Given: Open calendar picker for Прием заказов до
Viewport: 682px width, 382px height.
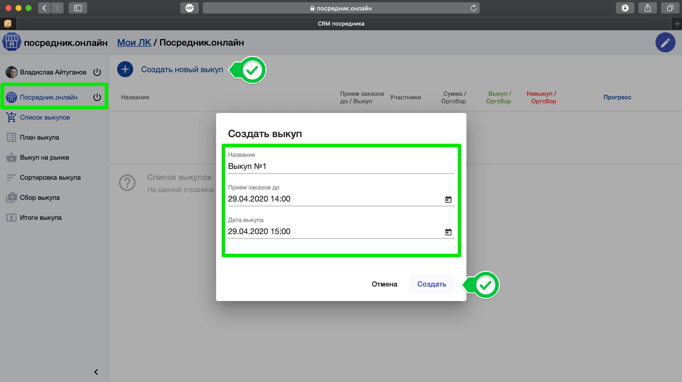Looking at the screenshot, I should click(x=448, y=199).
